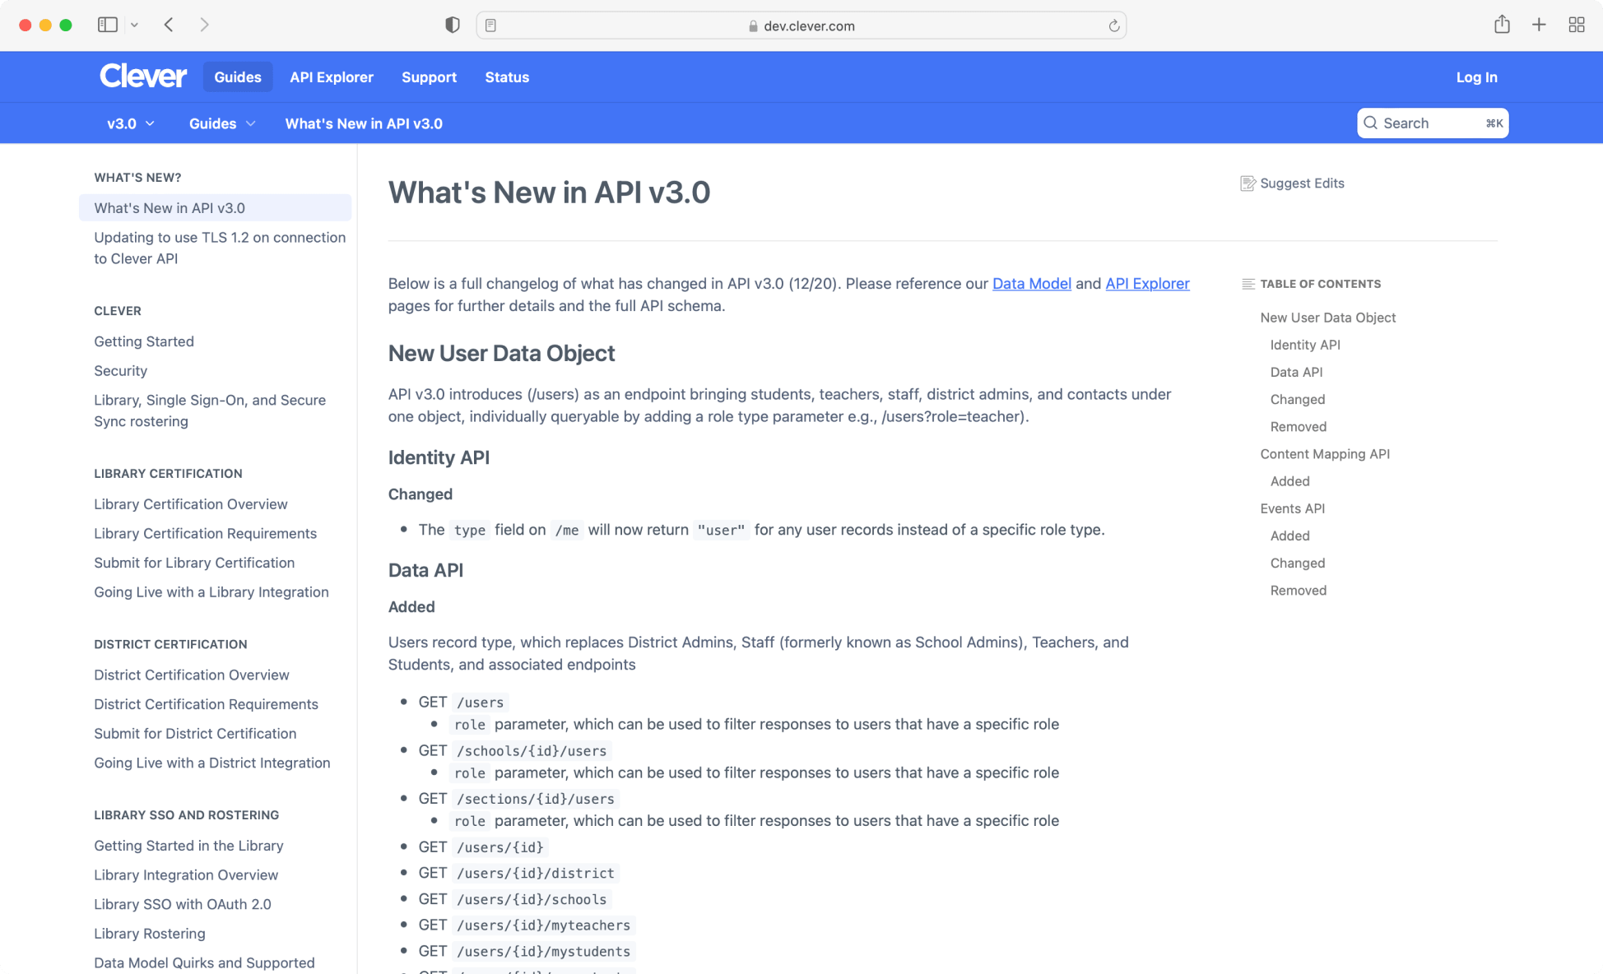Image resolution: width=1603 pixels, height=974 pixels.
Task: Click the Share icon in toolbar
Action: pyautogui.click(x=1502, y=25)
